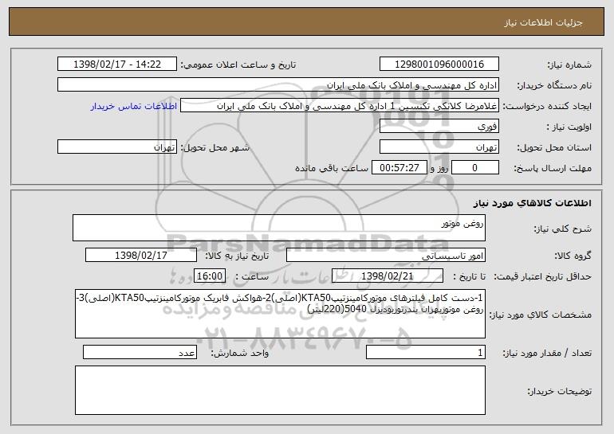614x434 pixels.
Task: Click the اولویت نیاز field showing فوری
Action: [x=439, y=127]
